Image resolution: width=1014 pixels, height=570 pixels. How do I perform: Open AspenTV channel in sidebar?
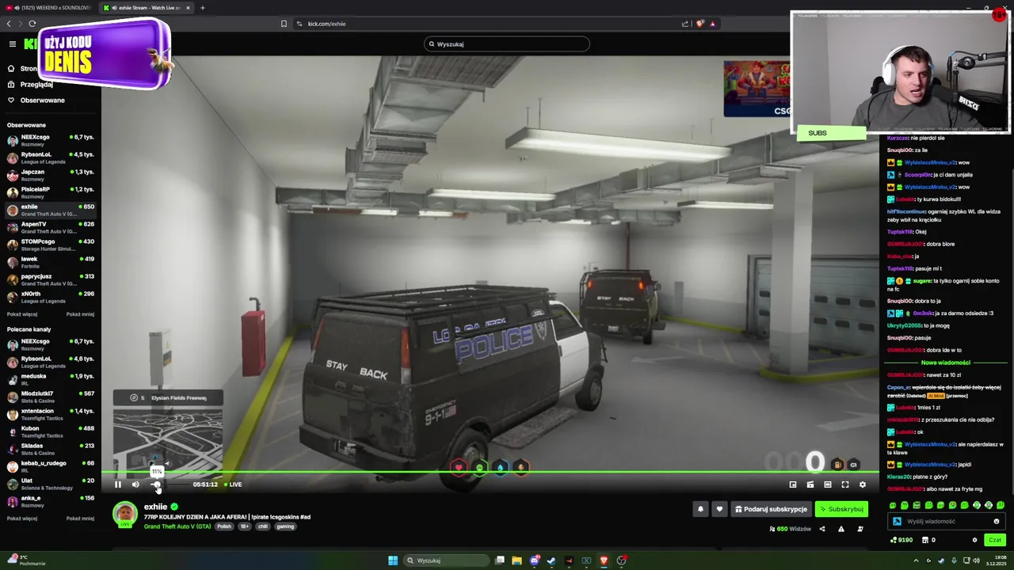click(50, 227)
